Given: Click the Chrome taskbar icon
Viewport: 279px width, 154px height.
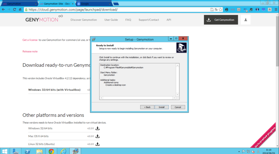Looking at the screenshot, I should point(51,151).
